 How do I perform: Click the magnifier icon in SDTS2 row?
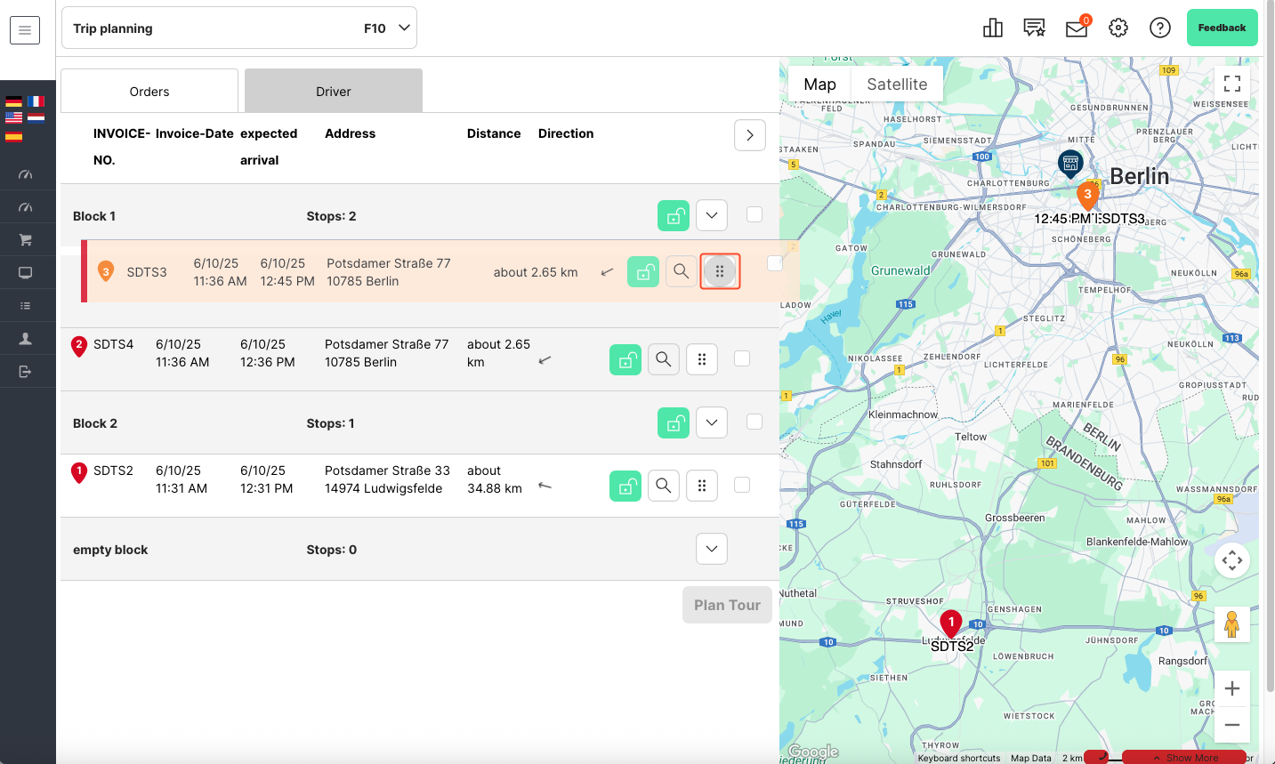[664, 486]
